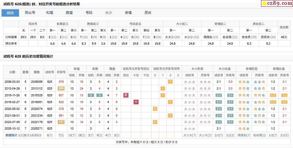Select the 和尾 tab

click(x=50, y=13)
